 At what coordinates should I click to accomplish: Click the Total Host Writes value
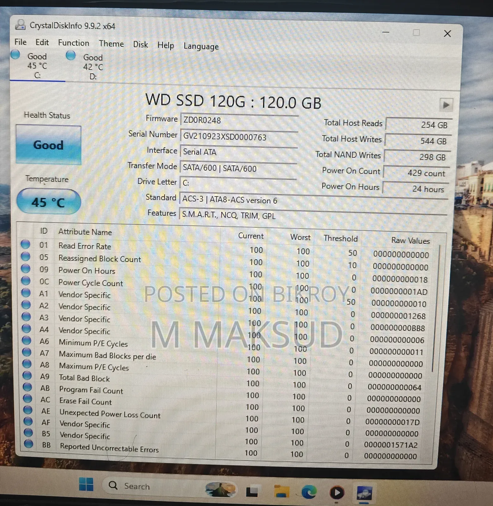coord(417,141)
